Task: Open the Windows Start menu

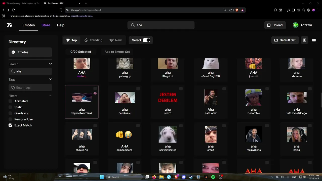Action: pos(102,177)
